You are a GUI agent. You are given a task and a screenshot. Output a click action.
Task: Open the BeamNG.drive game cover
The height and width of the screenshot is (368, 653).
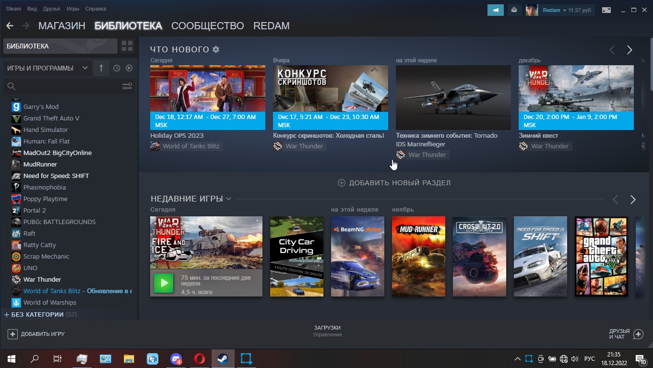(x=357, y=256)
